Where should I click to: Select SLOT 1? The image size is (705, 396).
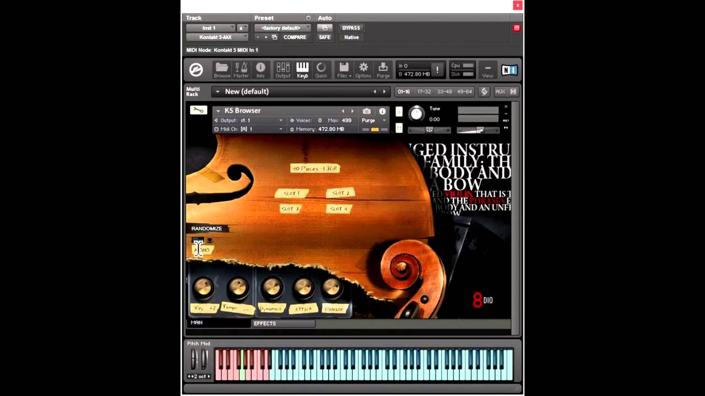point(291,194)
